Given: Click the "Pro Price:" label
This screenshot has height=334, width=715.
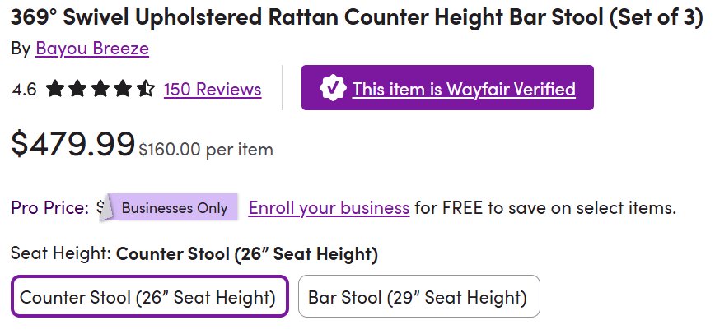Looking at the screenshot, I should [x=49, y=207].
